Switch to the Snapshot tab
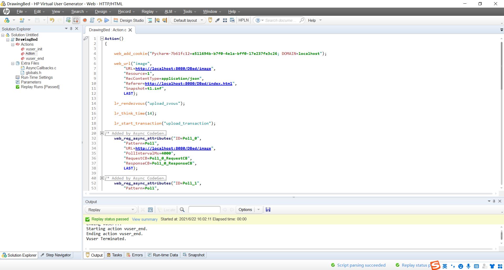Image resolution: width=504 pixels, height=270 pixels. click(193, 255)
